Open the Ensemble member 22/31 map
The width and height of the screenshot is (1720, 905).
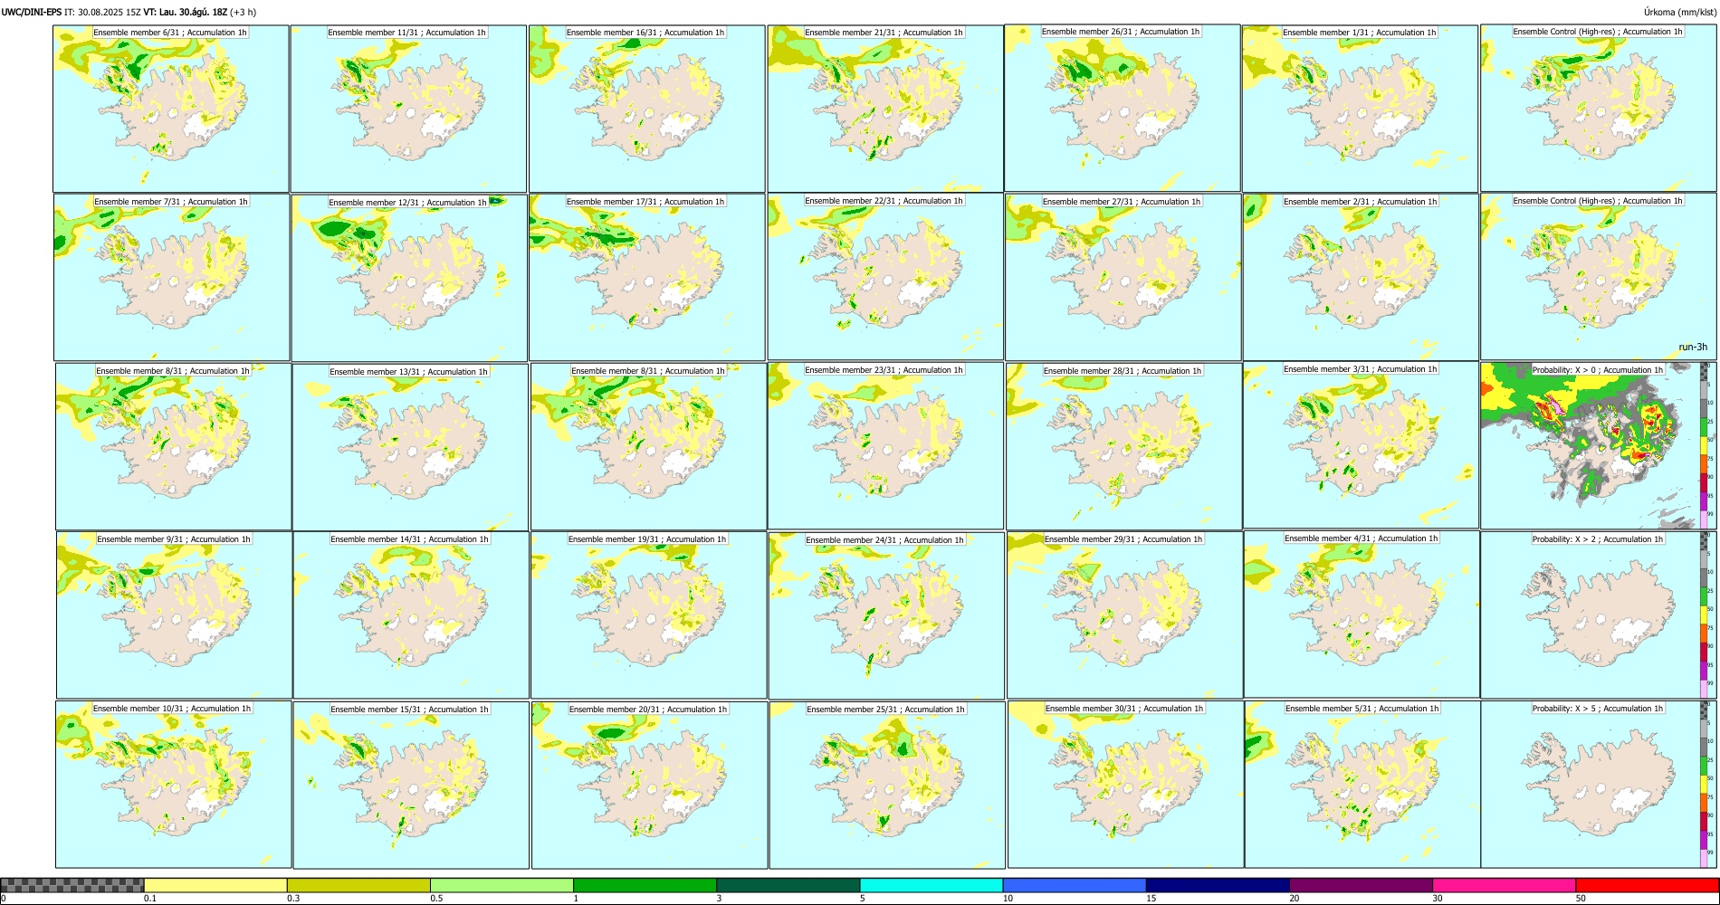click(x=885, y=276)
